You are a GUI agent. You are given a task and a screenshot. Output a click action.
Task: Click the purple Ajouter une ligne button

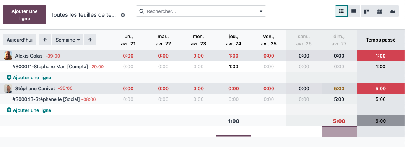(24, 14)
